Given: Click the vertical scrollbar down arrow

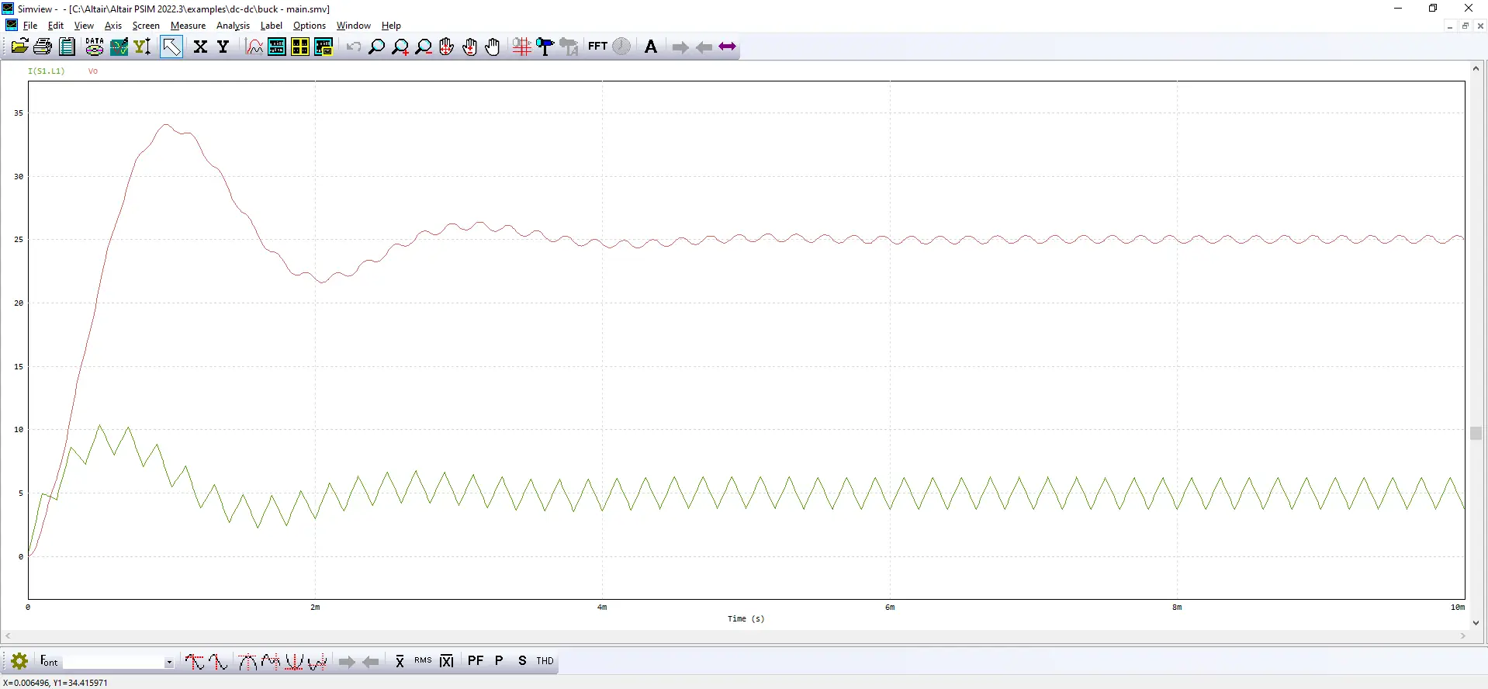Looking at the screenshot, I should coord(1476,622).
